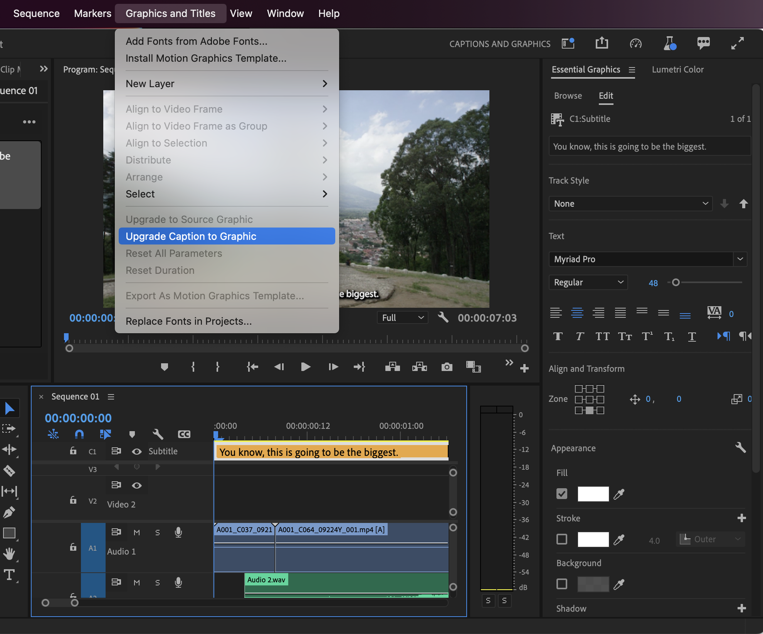Click the subtitle clip on C1 track

(331, 452)
